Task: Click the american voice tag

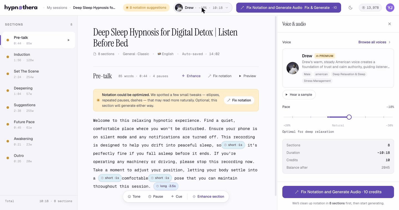Action: (x=321, y=74)
